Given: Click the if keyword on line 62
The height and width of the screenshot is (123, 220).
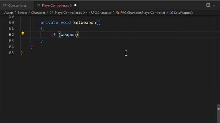Looking at the screenshot, I should 53,35.
